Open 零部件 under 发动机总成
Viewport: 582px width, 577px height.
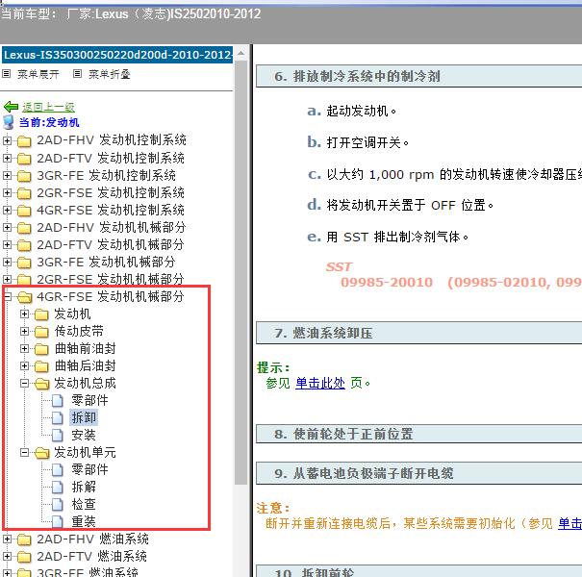point(89,400)
